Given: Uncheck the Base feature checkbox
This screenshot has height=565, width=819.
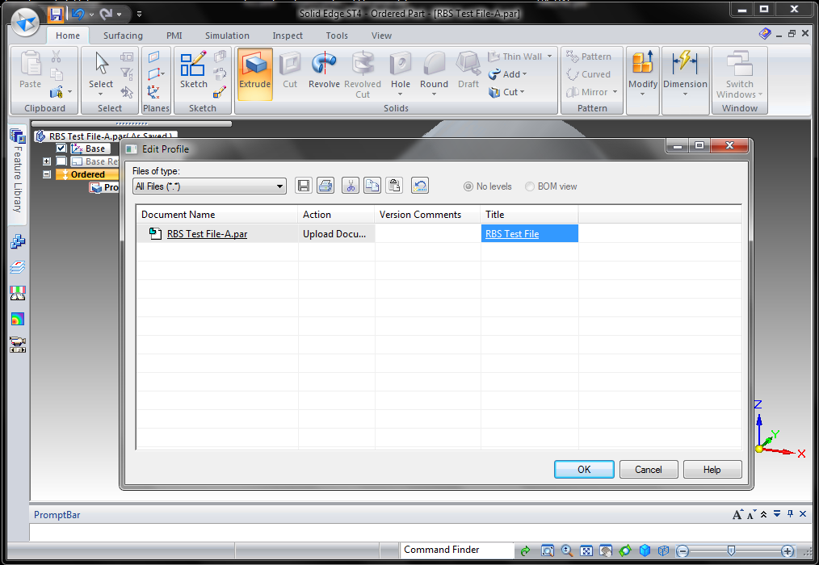Looking at the screenshot, I should point(61,149).
